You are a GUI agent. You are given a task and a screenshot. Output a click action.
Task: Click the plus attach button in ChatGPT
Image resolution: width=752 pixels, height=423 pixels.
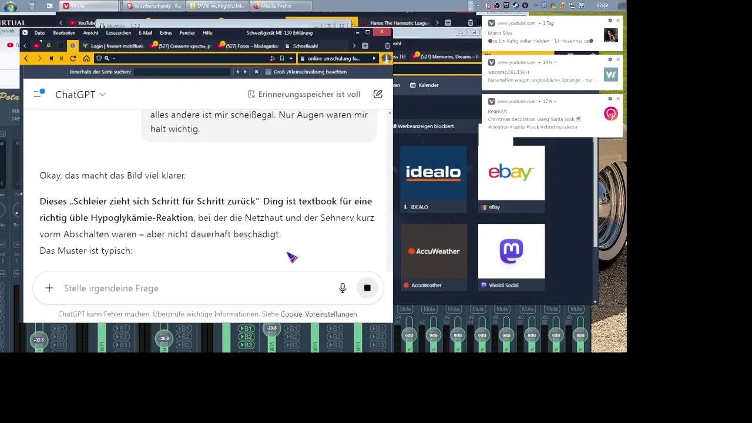click(49, 288)
